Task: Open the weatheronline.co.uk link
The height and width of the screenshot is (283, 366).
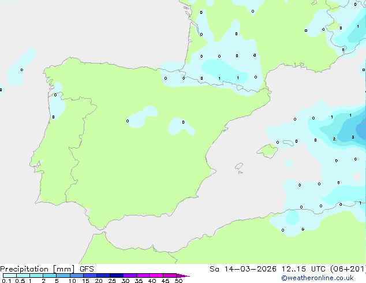Action: [x=318, y=278]
